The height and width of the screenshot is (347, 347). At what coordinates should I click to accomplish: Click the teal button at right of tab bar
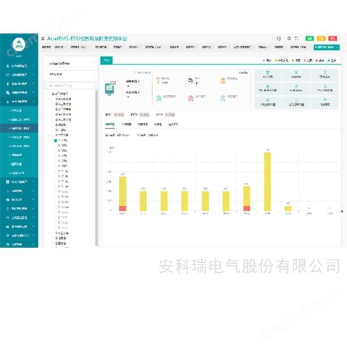click(326, 47)
